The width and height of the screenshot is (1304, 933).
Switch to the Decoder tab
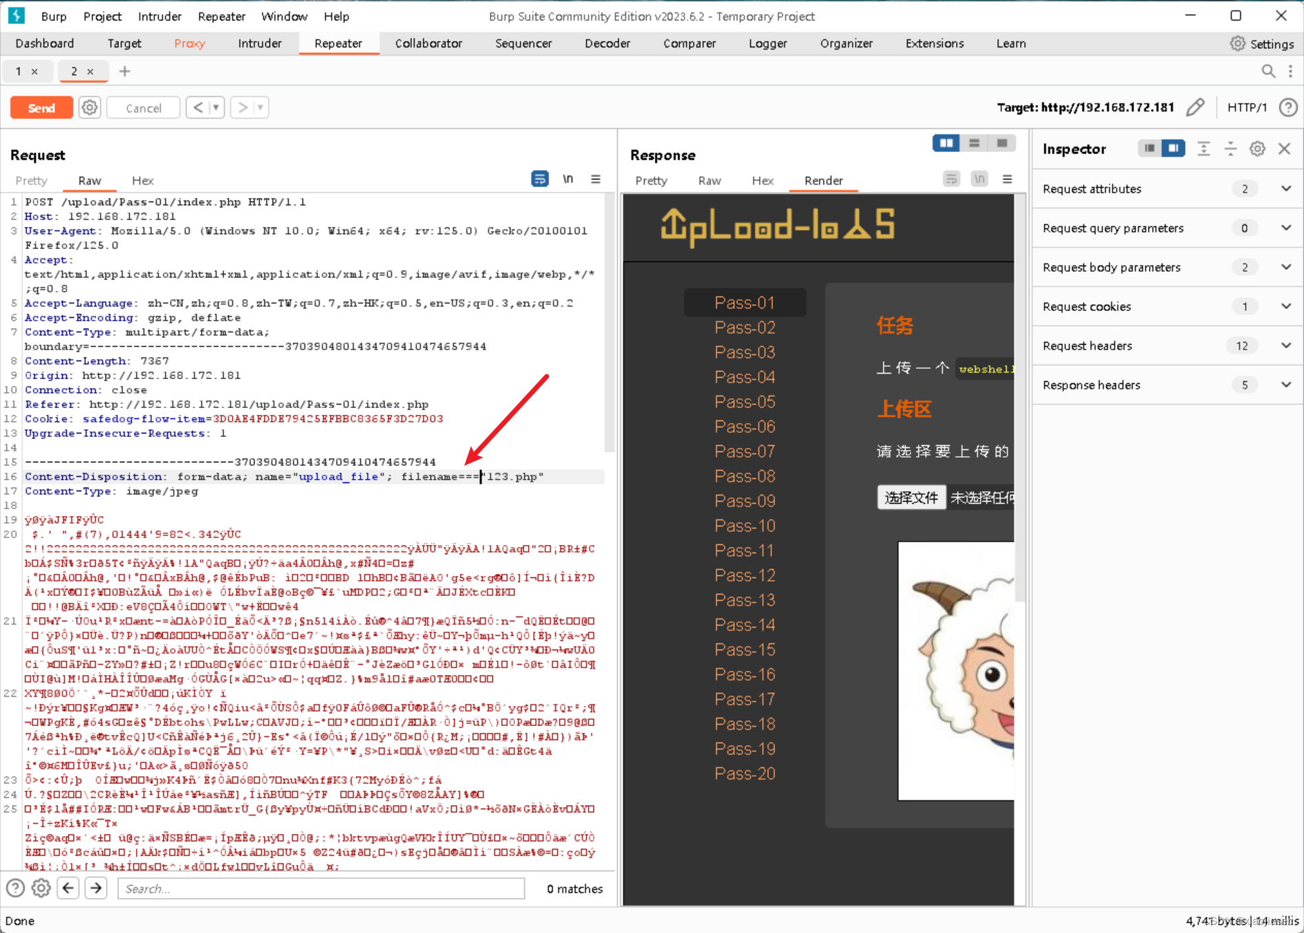point(607,43)
